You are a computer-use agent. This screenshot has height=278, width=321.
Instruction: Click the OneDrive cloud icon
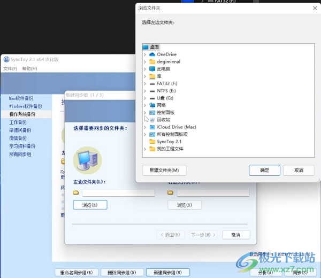point(152,55)
